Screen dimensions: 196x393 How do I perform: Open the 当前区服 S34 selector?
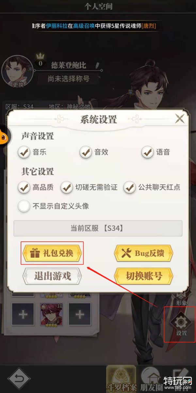(98, 228)
